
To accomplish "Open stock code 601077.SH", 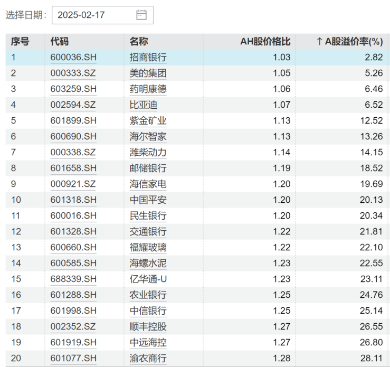I will (73, 359).
